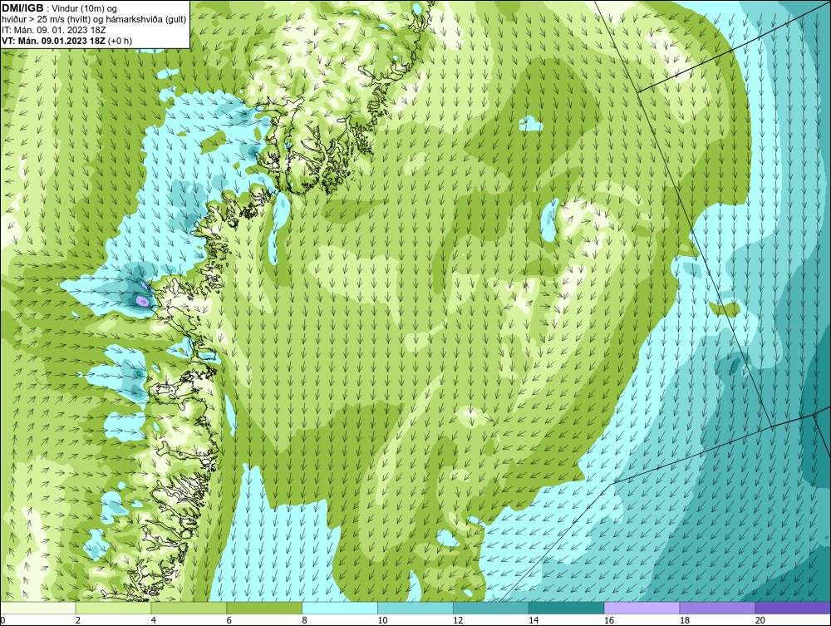Click the above-20 m/s purple legend swatch
This screenshot has height=626, width=831.
[x=793, y=608]
